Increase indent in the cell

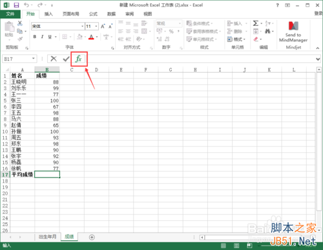(x=129, y=39)
